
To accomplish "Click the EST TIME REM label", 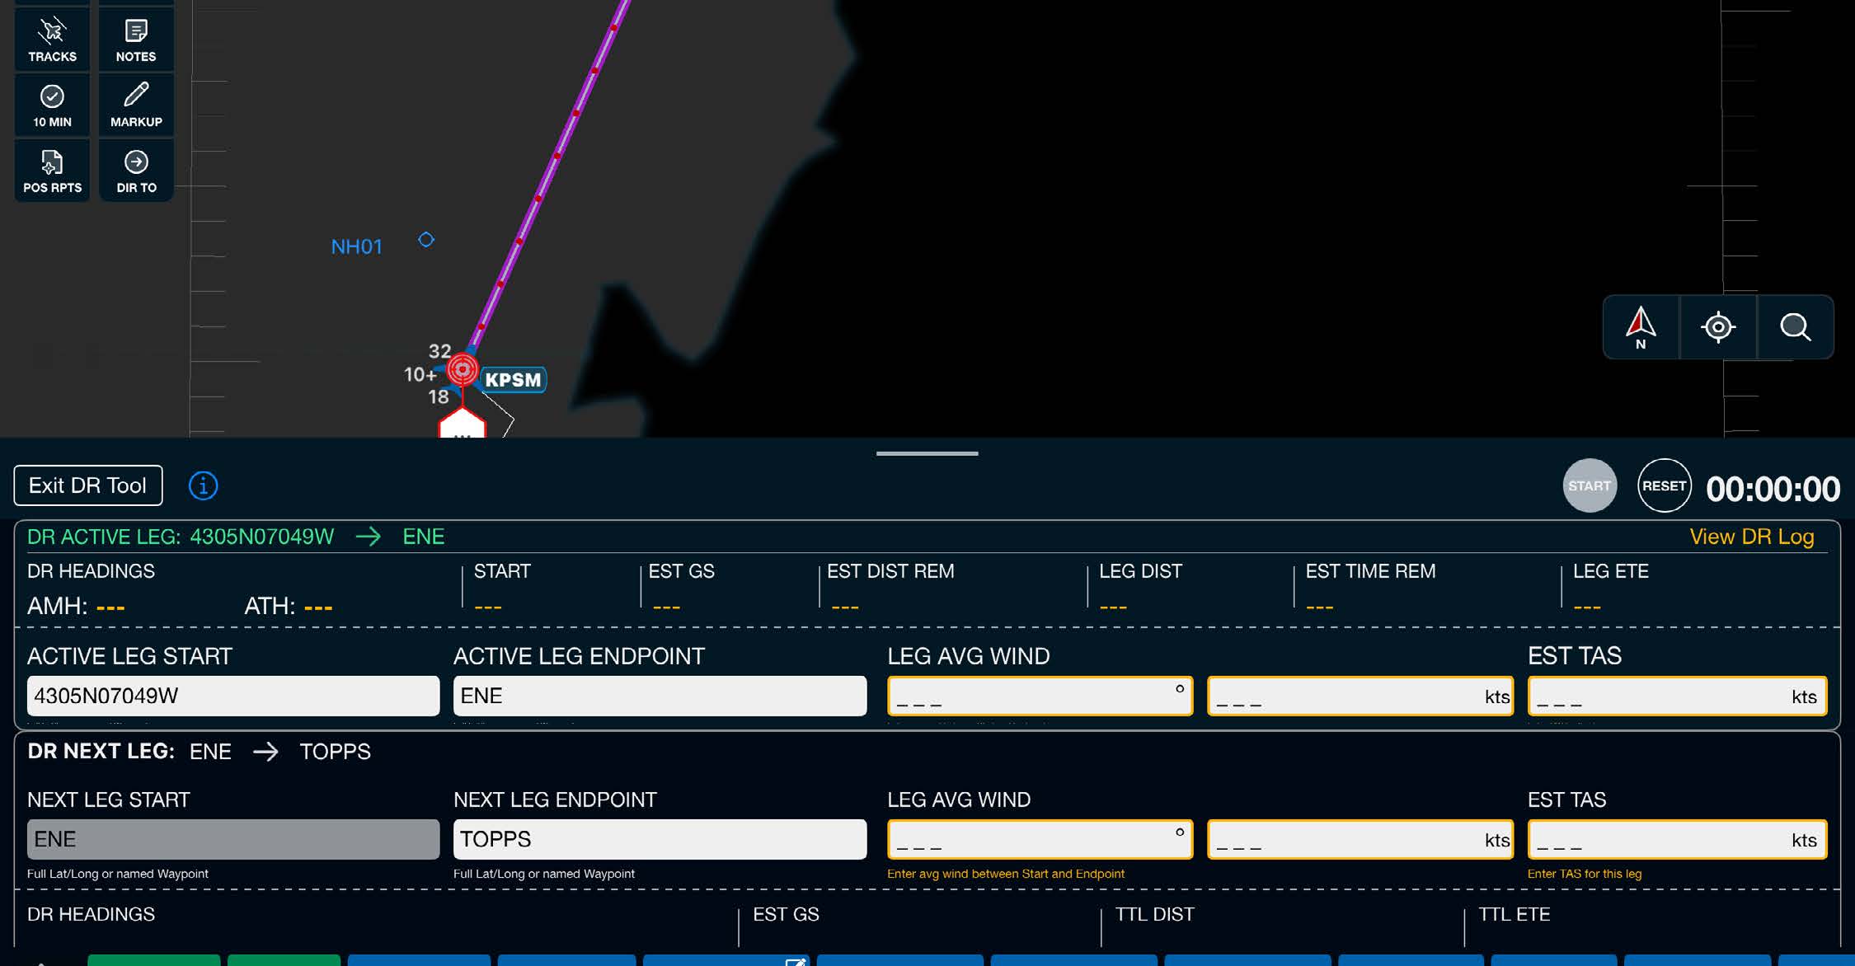I will click(x=1370, y=571).
